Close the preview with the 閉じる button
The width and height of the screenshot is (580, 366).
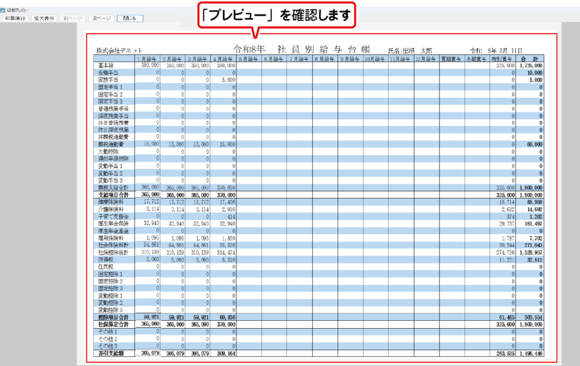[130, 18]
